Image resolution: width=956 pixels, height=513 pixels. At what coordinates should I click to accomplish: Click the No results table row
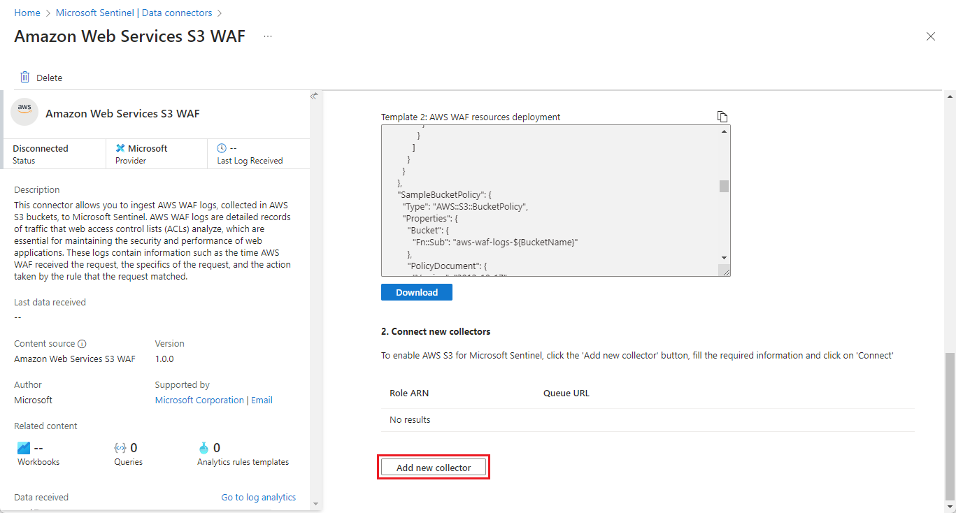(x=648, y=420)
